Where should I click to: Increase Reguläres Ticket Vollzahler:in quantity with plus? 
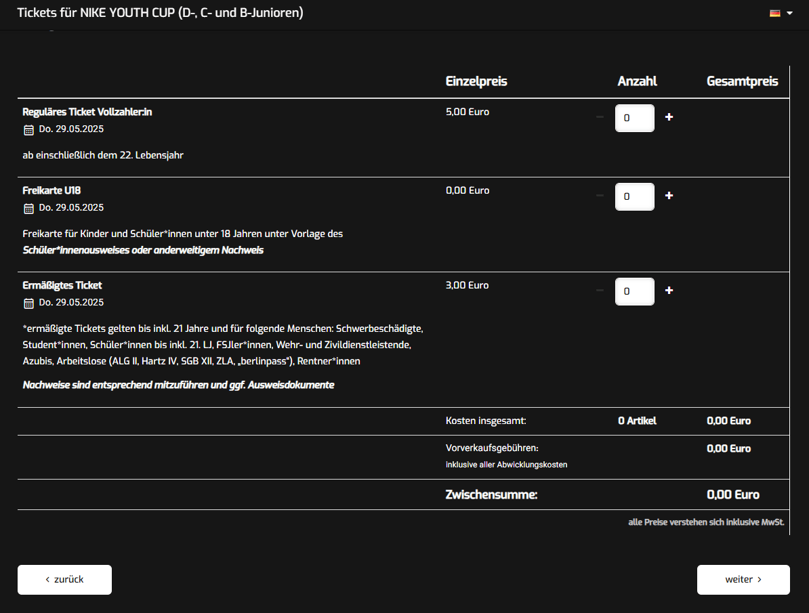click(x=669, y=117)
